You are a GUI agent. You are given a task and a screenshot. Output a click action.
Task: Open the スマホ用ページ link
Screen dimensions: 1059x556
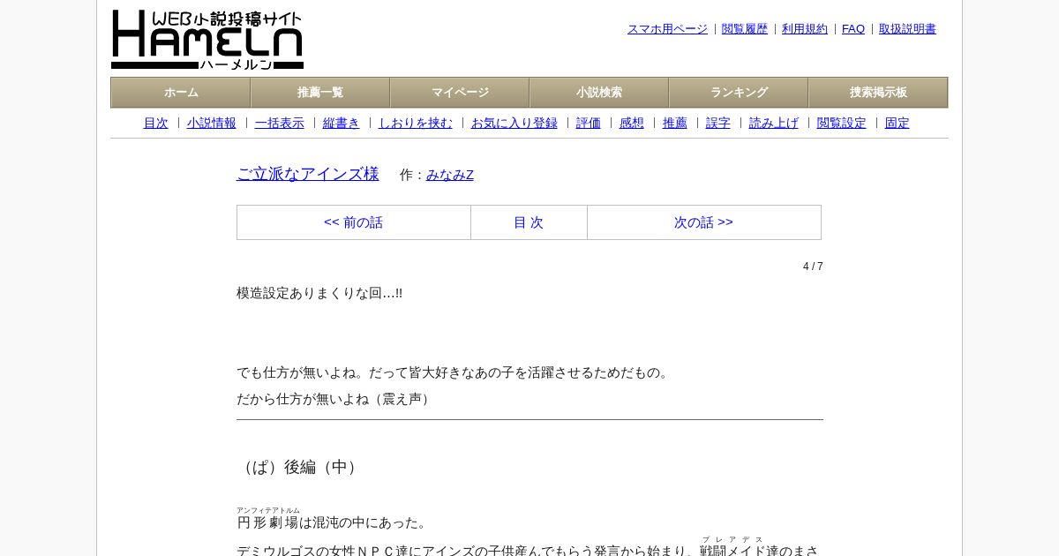[667, 29]
